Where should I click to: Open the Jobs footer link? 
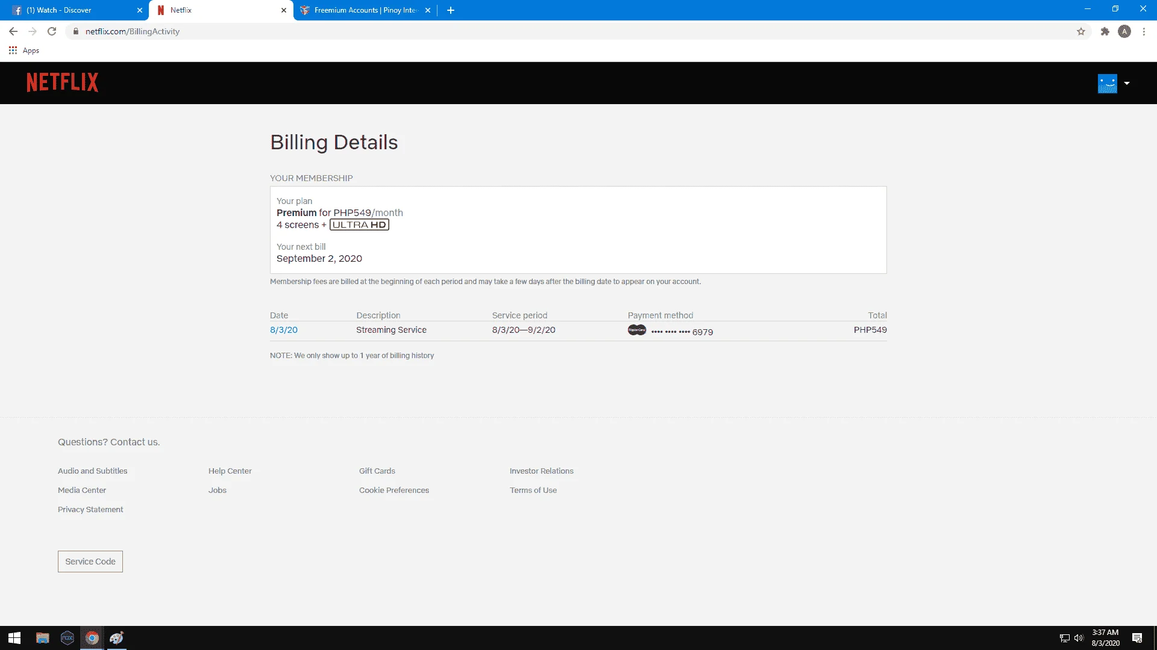[x=218, y=491]
